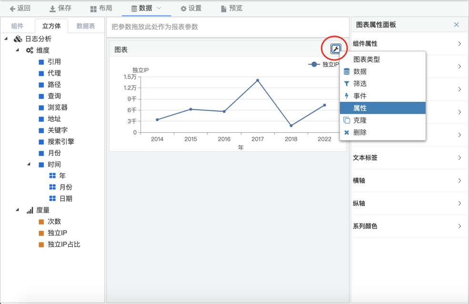469x304 pixels.
Task: Select 关键字 dimension in tree
Action: pyautogui.click(x=58, y=130)
